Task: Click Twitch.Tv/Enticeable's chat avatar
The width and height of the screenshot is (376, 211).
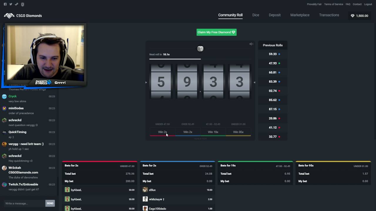Action: (x=4, y=185)
